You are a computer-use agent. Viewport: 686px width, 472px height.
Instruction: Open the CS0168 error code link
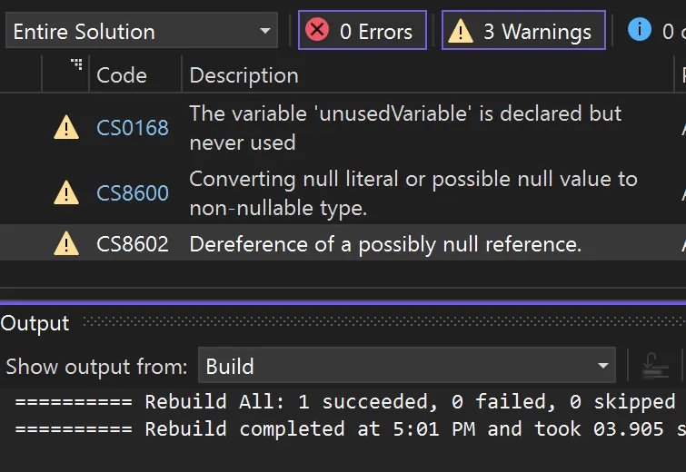click(x=133, y=128)
